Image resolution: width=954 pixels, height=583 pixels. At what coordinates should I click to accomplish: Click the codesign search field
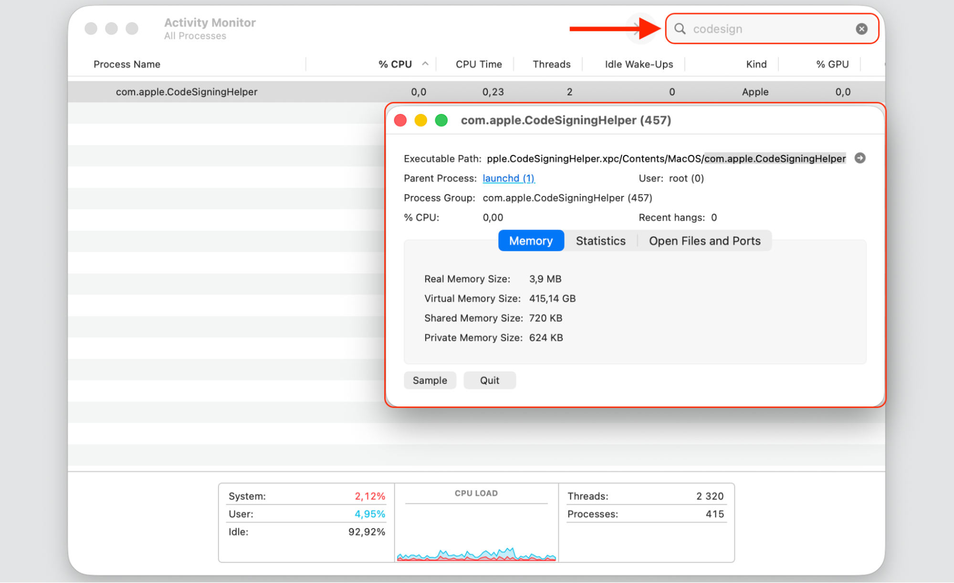coord(772,29)
